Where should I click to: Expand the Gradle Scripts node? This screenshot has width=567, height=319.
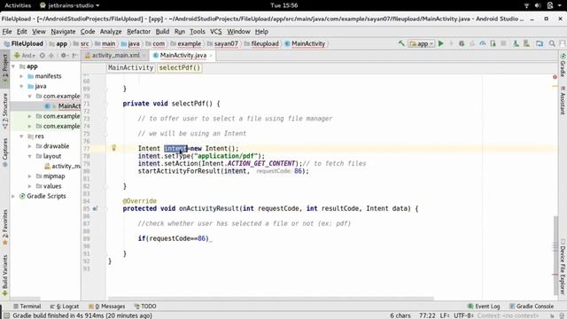pos(13,196)
